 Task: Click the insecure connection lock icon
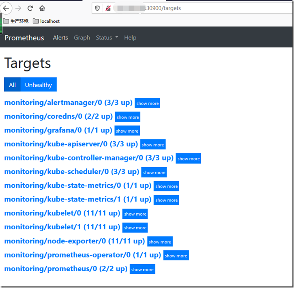coord(108,8)
